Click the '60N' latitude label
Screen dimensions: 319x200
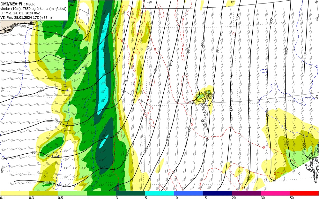coord(2,170)
